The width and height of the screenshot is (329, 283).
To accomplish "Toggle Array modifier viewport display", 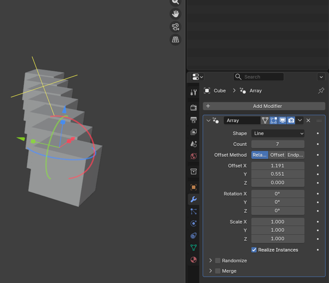I will 282,120.
